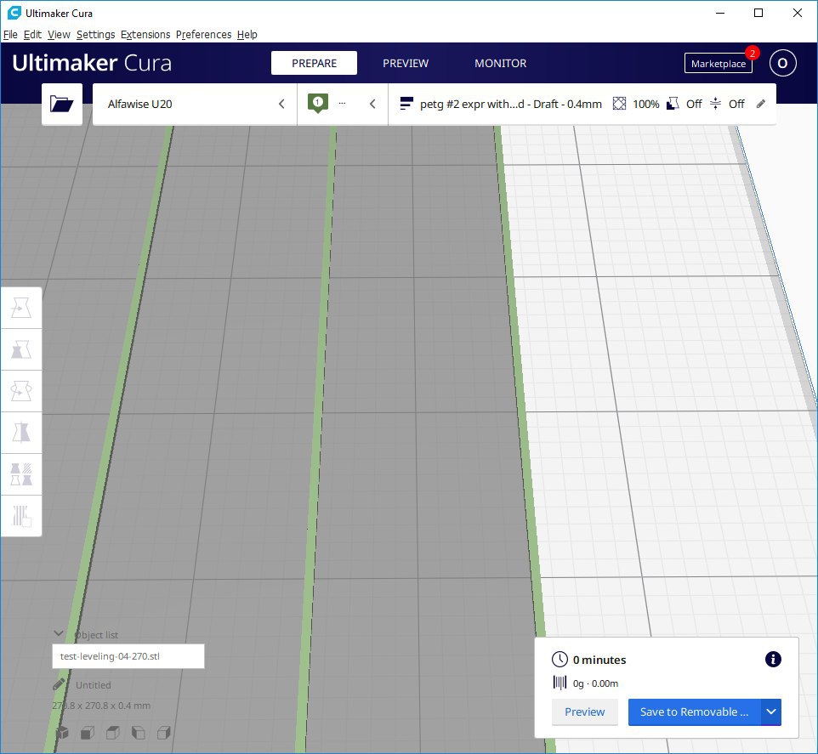The image size is (818, 754).
Task: Select the Rotate tool in left toolbar
Action: click(21, 391)
